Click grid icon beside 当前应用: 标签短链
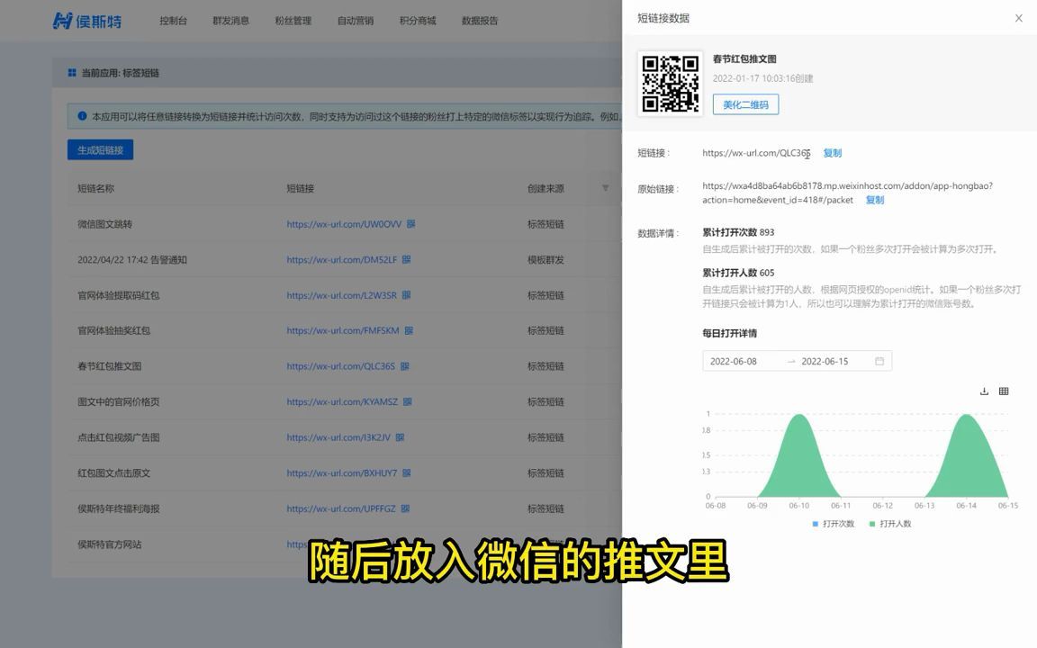The height and width of the screenshot is (648, 1037). [72, 72]
